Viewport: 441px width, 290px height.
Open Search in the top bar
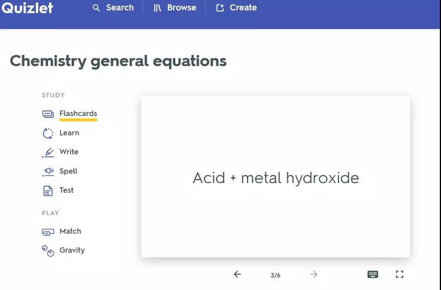tap(120, 8)
